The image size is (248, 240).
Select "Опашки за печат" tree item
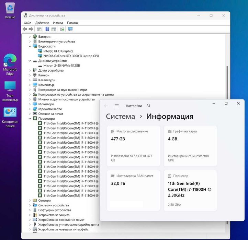click(50, 114)
